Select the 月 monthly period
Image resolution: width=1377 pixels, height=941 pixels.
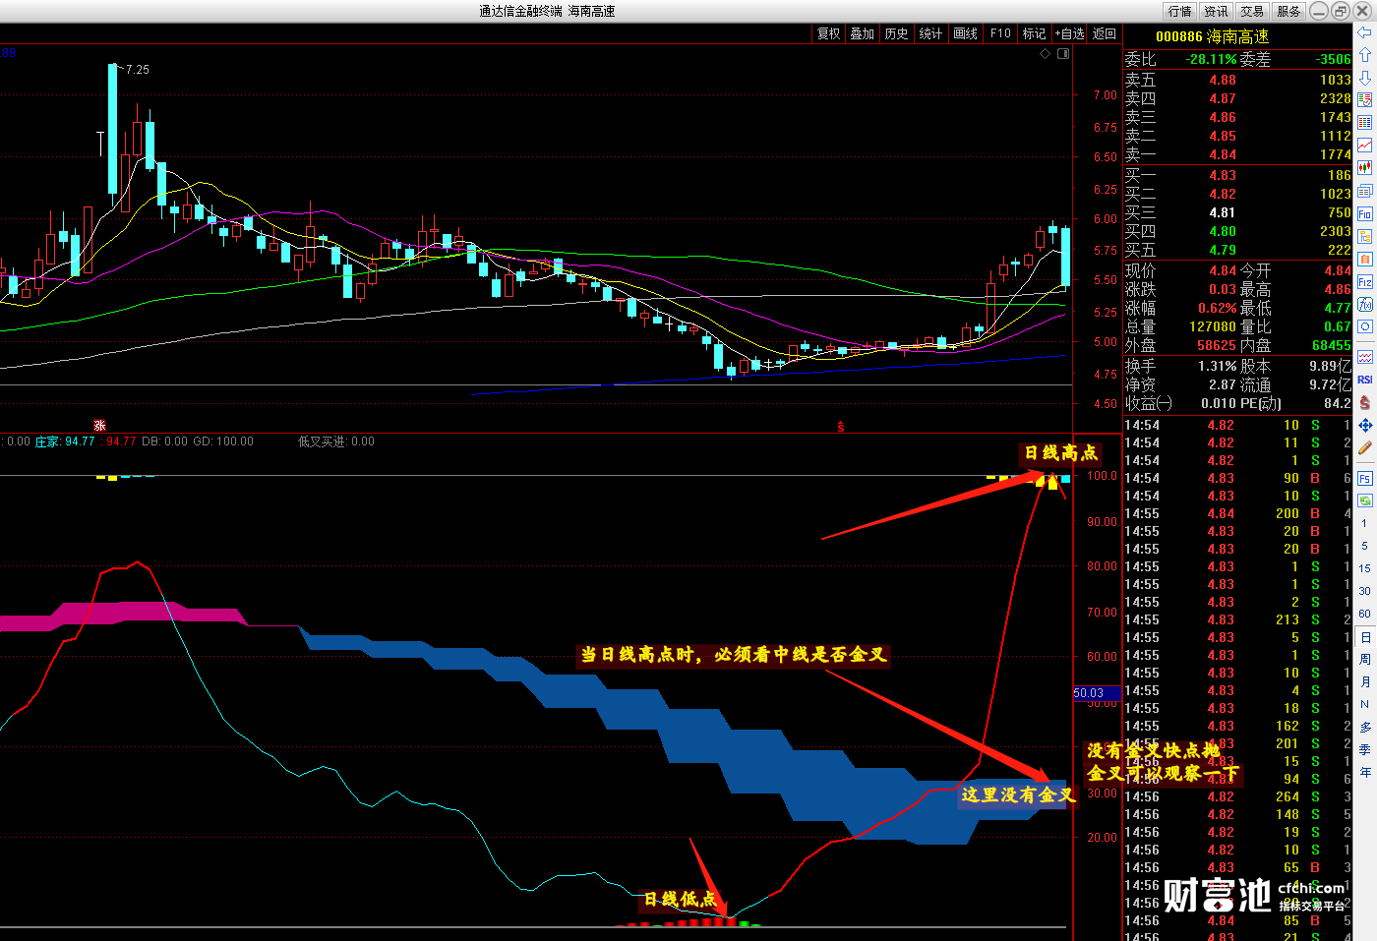tap(1365, 682)
